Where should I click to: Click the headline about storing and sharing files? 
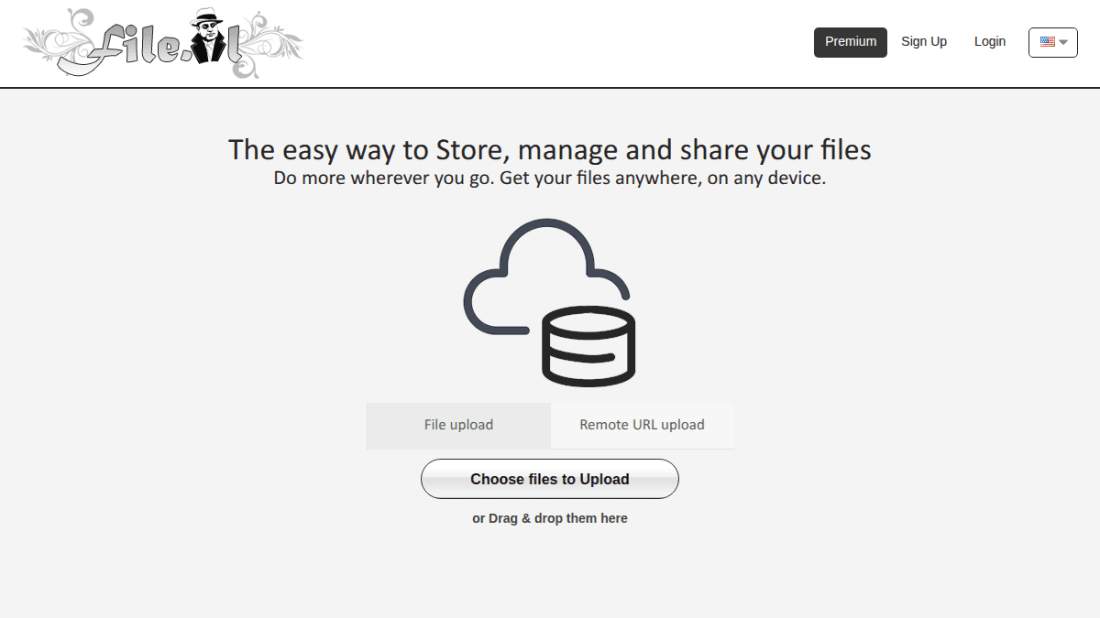(549, 149)
